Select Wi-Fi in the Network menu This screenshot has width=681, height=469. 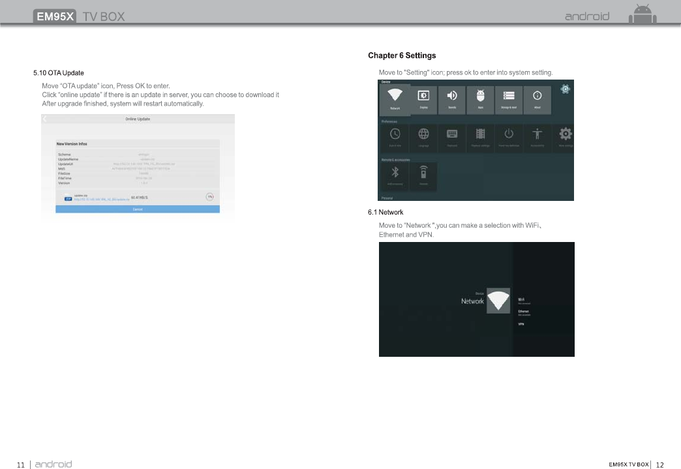point(524,301)
